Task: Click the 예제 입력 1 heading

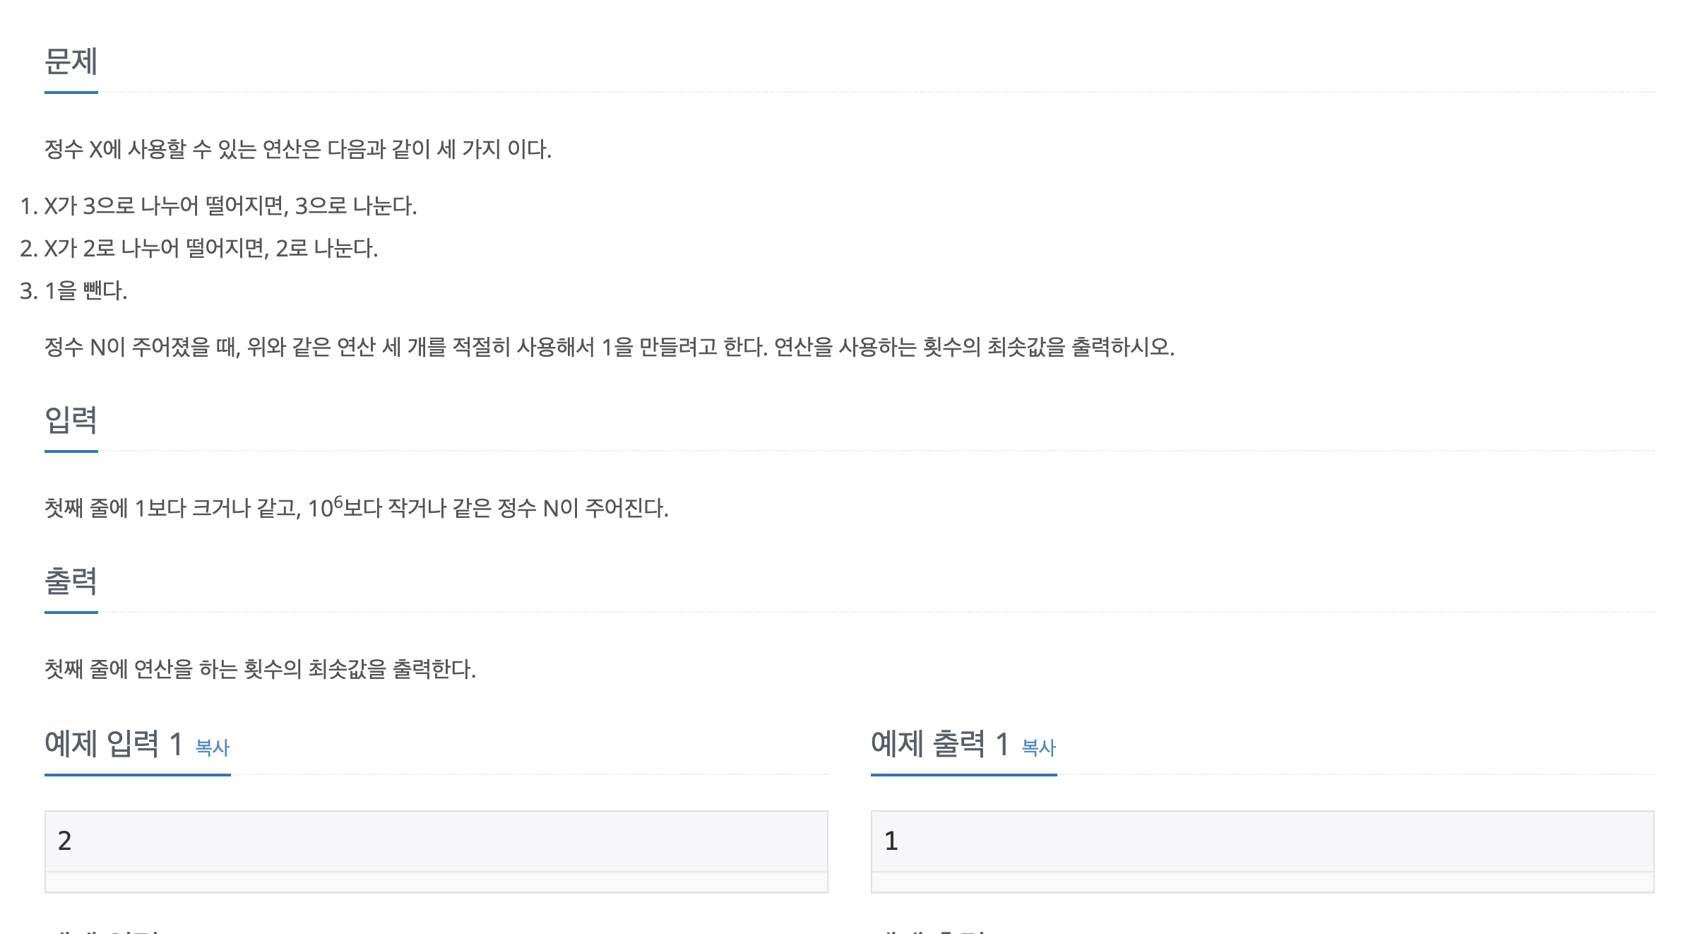Action: (x=114, y=744)
